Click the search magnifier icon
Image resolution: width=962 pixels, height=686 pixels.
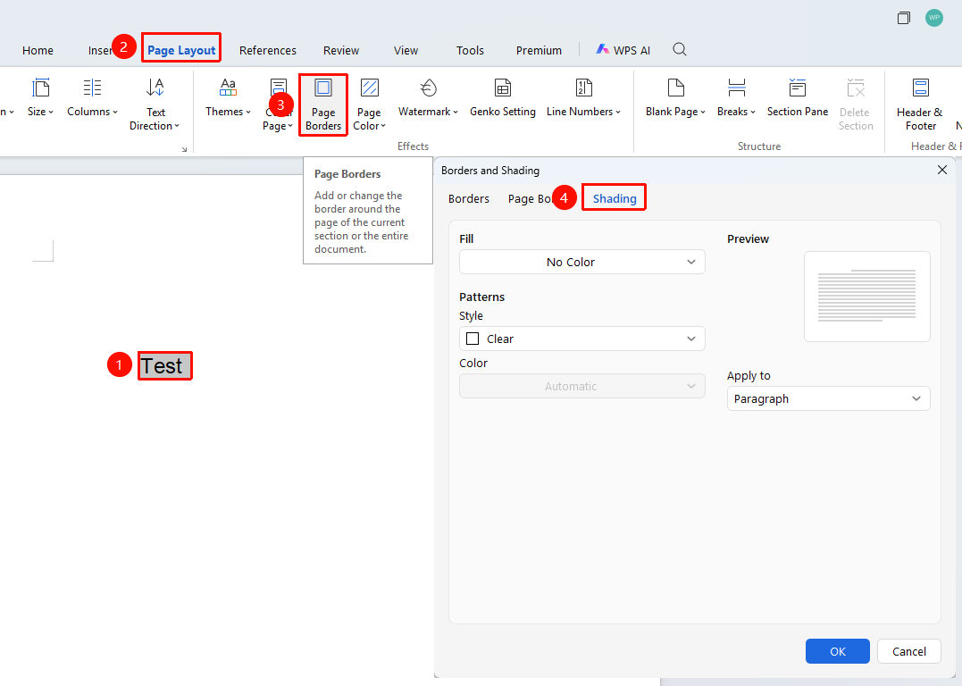[x=679, y=50]
